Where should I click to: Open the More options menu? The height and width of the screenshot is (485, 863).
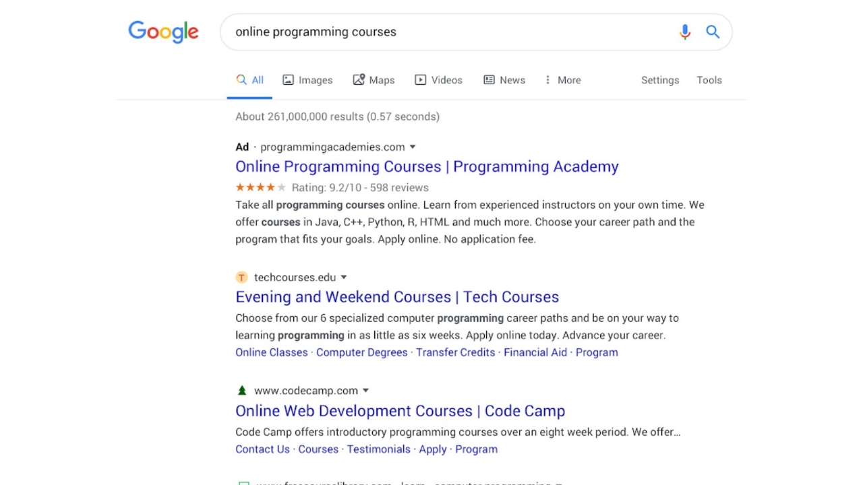point(562,80)
